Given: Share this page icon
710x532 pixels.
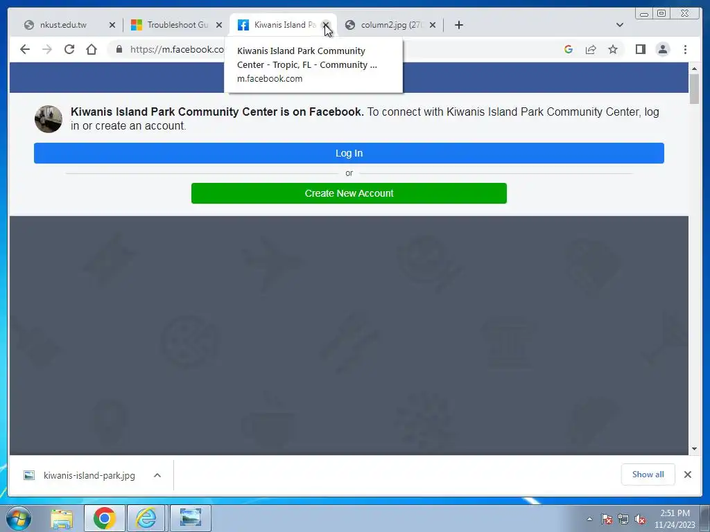Looking at the screenshot, I should [591, 49].
